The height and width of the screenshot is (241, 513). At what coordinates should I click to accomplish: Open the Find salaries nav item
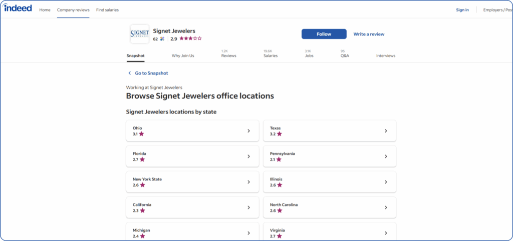pos(107,10)
